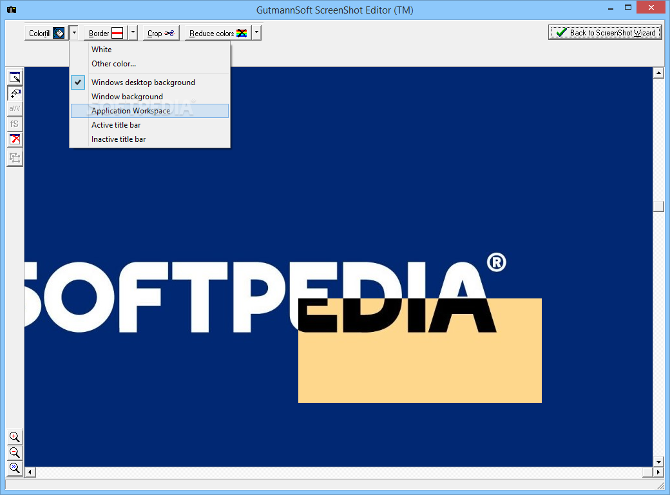Open the Border dropdown arrow
Image resolution: width=670 pixels, height=495 pixels.
tap(133, 33)
